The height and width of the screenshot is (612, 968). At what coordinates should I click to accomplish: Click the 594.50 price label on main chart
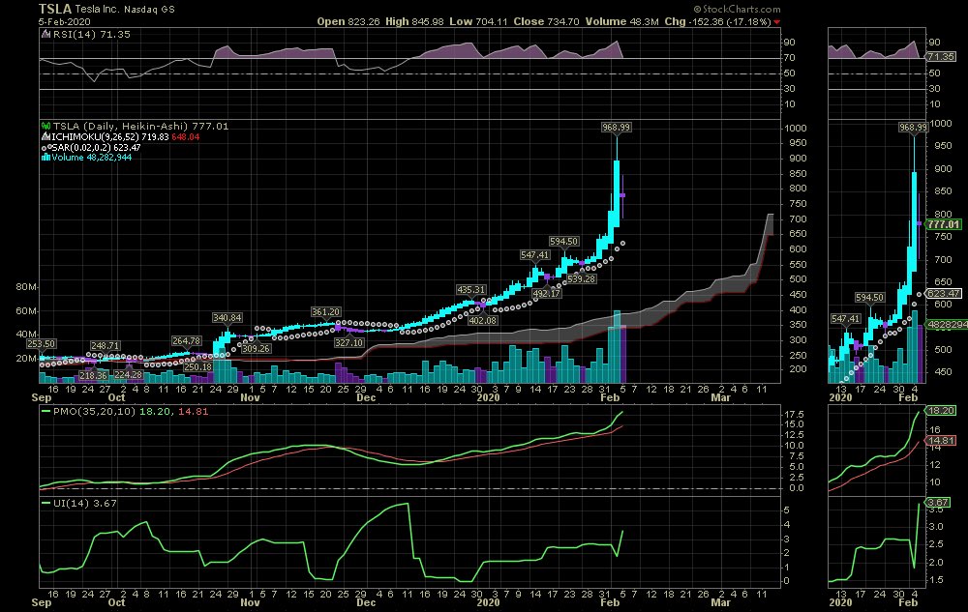pyautogui.click(x=563, y=242)
